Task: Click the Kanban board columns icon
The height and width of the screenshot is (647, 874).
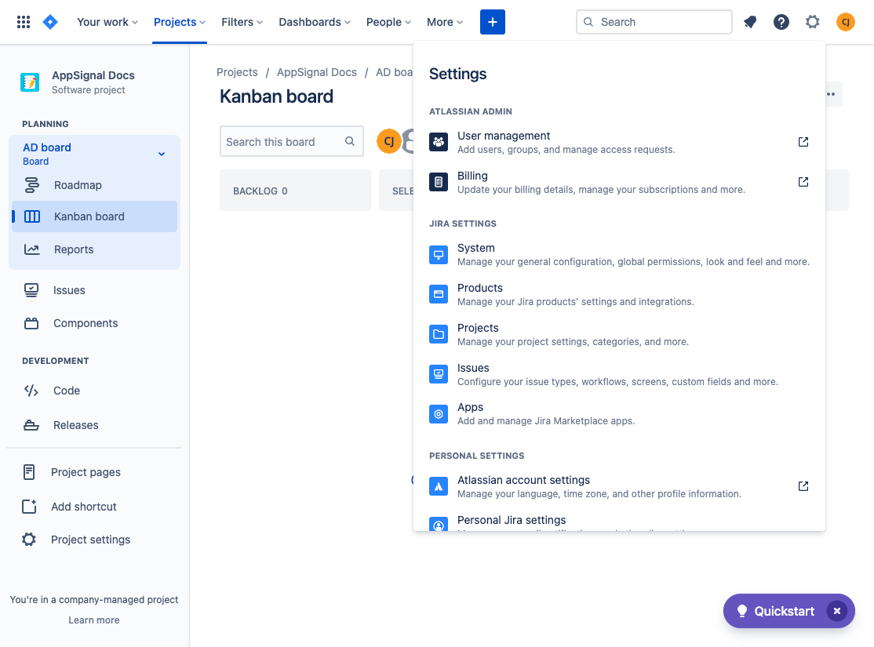Action: (31, 216)
